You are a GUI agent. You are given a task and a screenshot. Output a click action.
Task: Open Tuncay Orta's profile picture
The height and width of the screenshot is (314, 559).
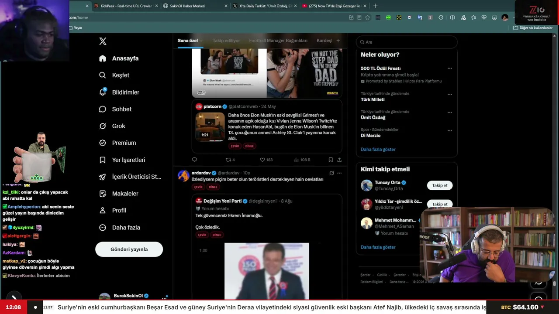[x=366, y=185]
